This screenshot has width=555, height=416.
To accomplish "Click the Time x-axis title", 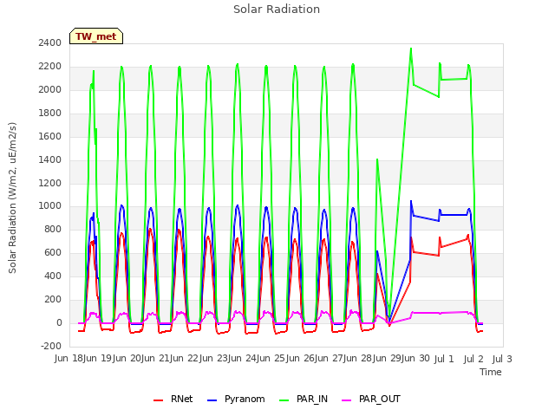I will pyautogui.click(x=491, y=372).
